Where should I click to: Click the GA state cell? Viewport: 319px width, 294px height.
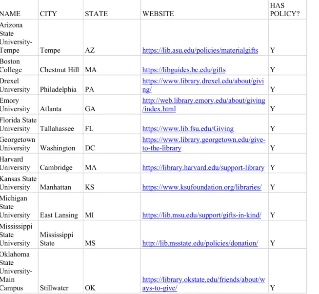coord(112,104)
